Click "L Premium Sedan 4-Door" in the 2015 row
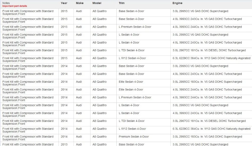 point(135,27)
